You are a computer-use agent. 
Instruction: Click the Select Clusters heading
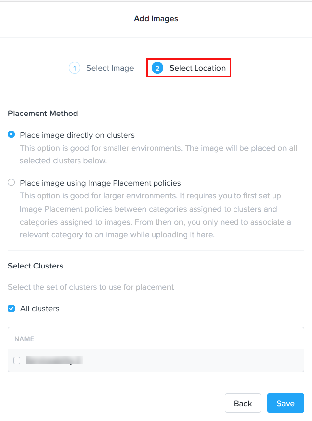click(x=36, y=266)
